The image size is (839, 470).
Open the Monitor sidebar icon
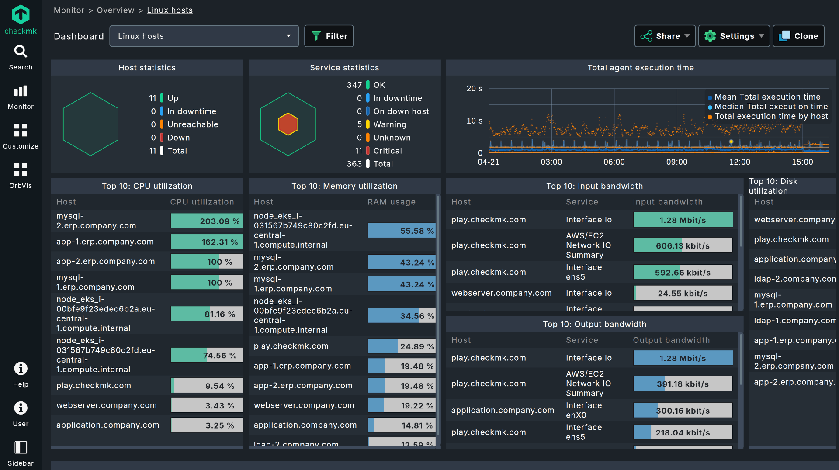click(x=21, y=91)
